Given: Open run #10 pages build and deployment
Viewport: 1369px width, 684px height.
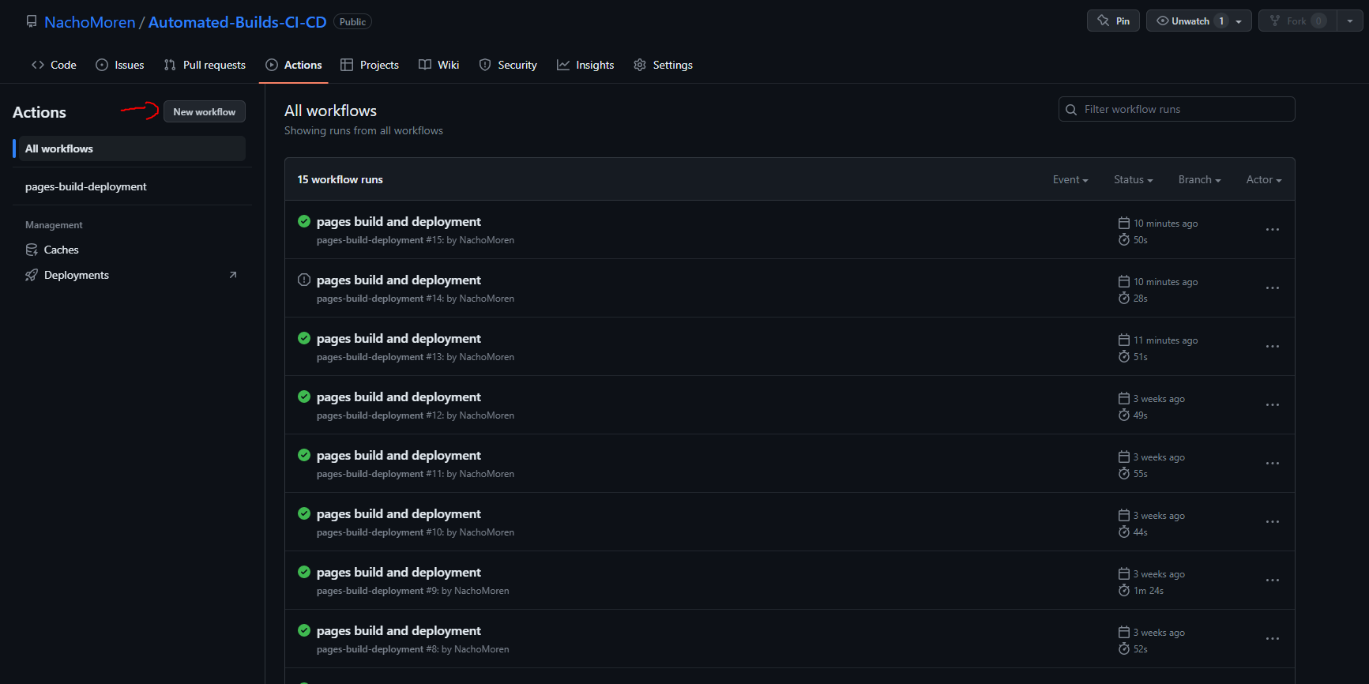Looking at the screenshot, I should pos(398,514).
